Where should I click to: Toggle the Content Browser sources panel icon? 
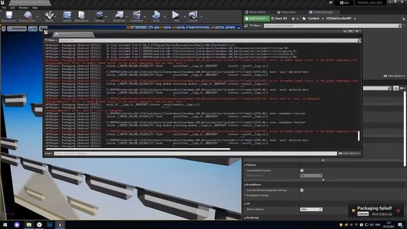246,25
